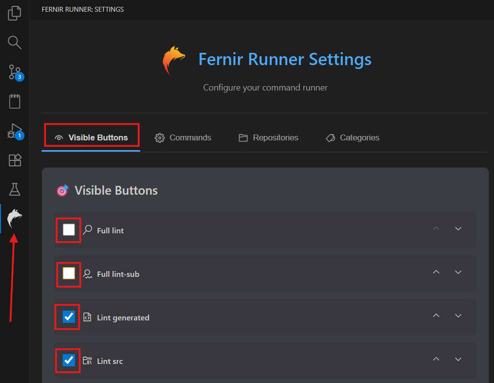Click the up chevron on Full lint row
This screenshot has width=494, height=383.
[x=436, y=228]
